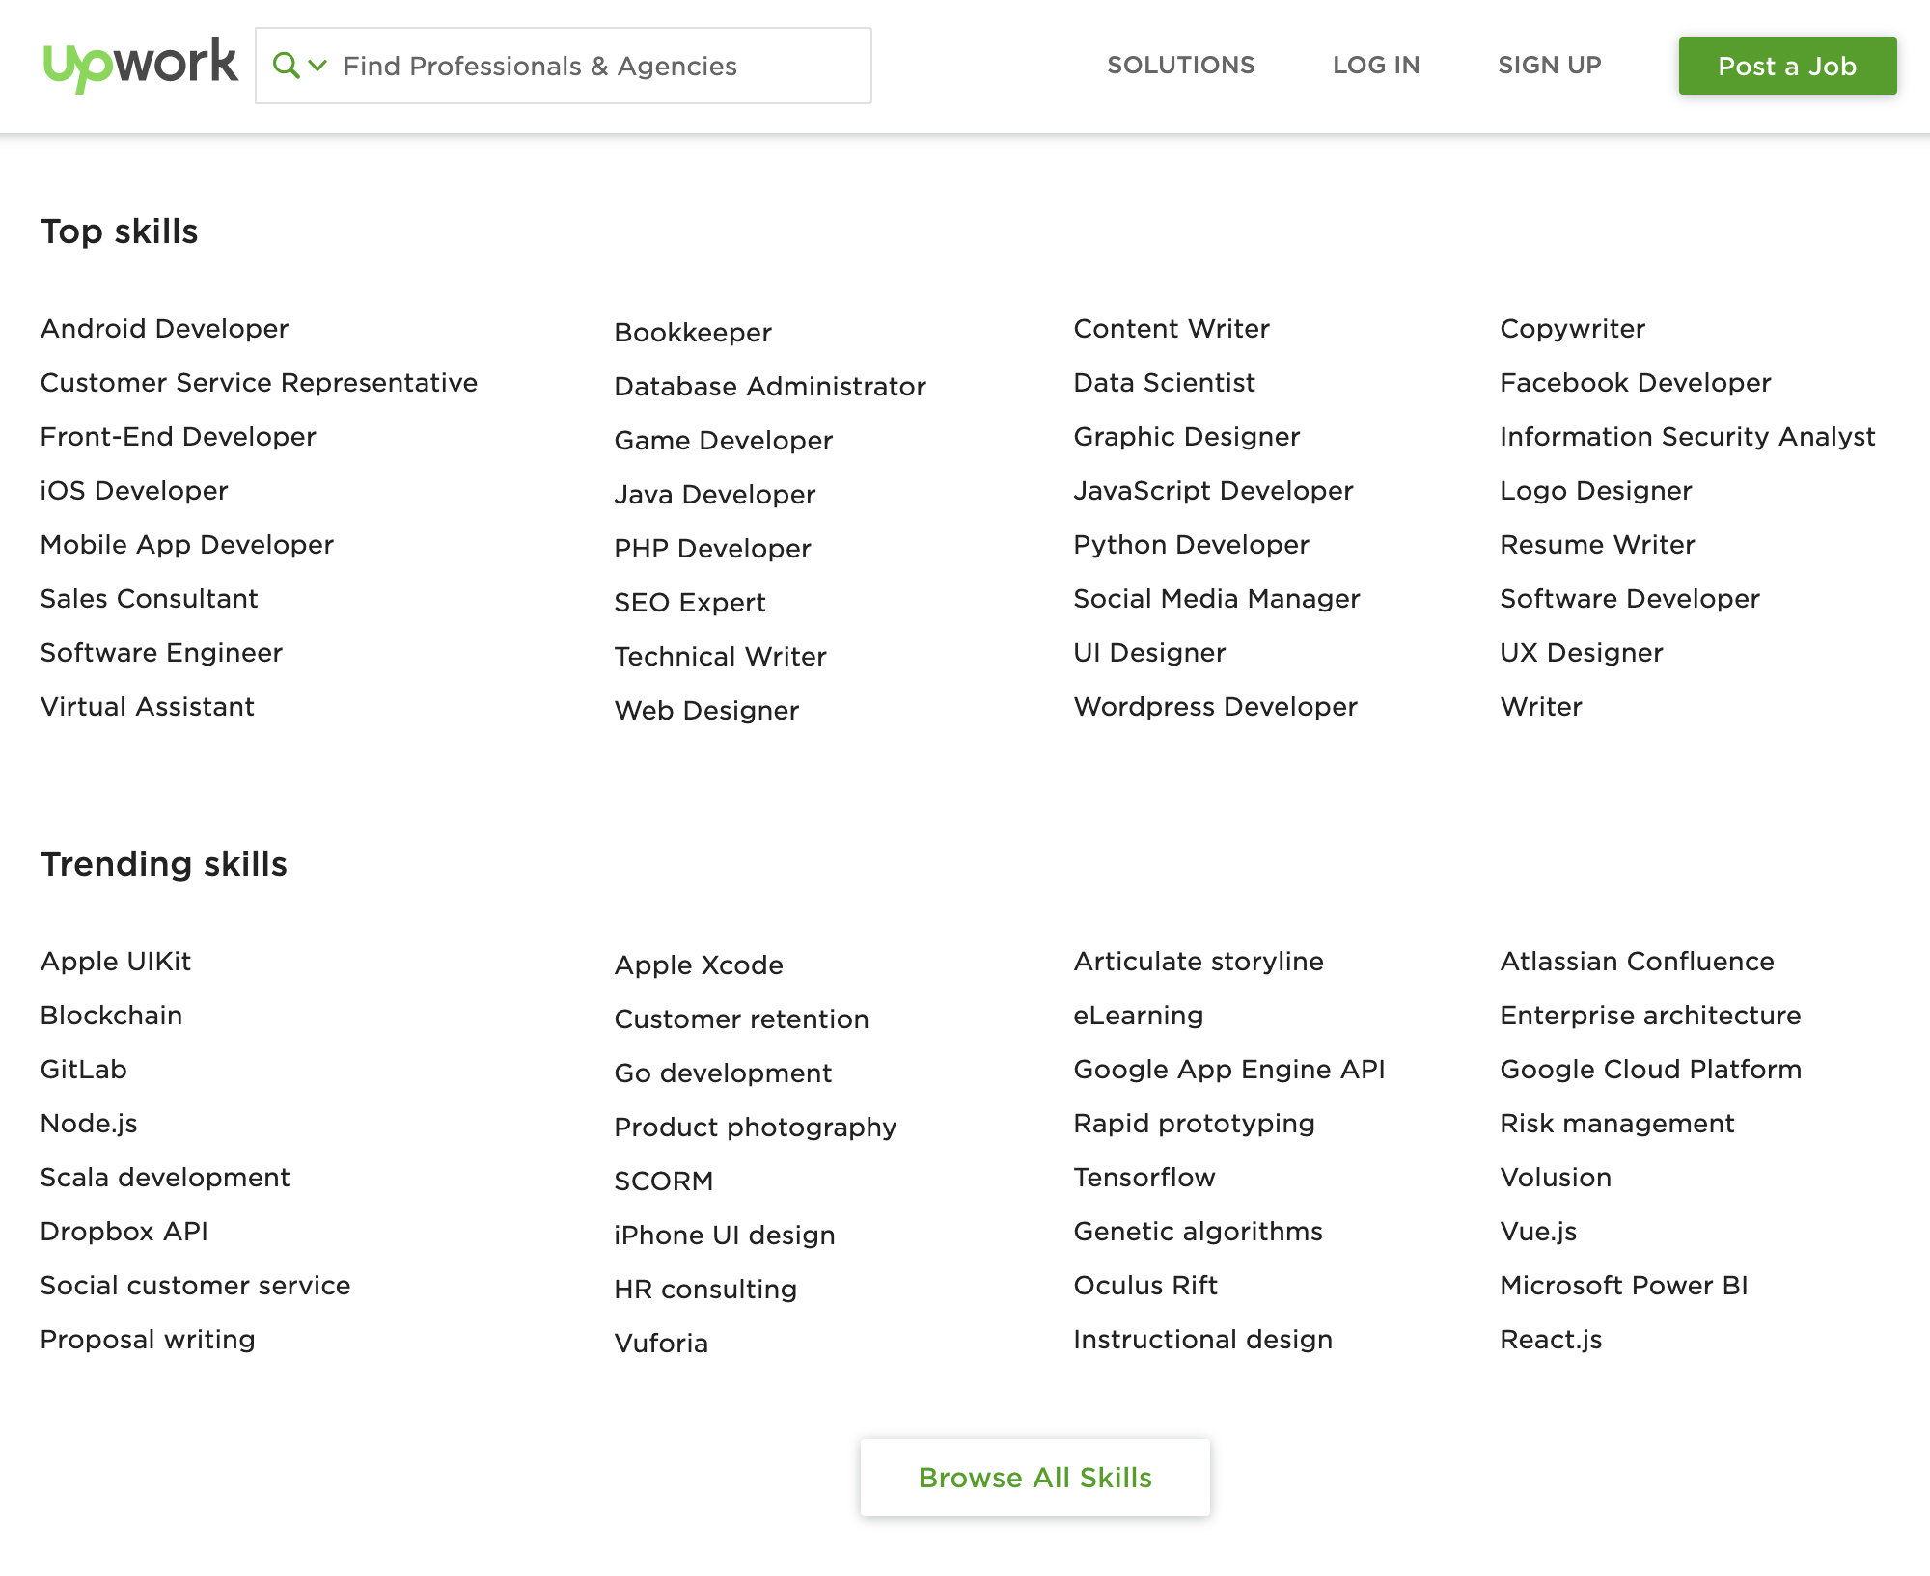Open Game Developer skill
The width and height of the screenshot is (1930, 1576).
723,441
